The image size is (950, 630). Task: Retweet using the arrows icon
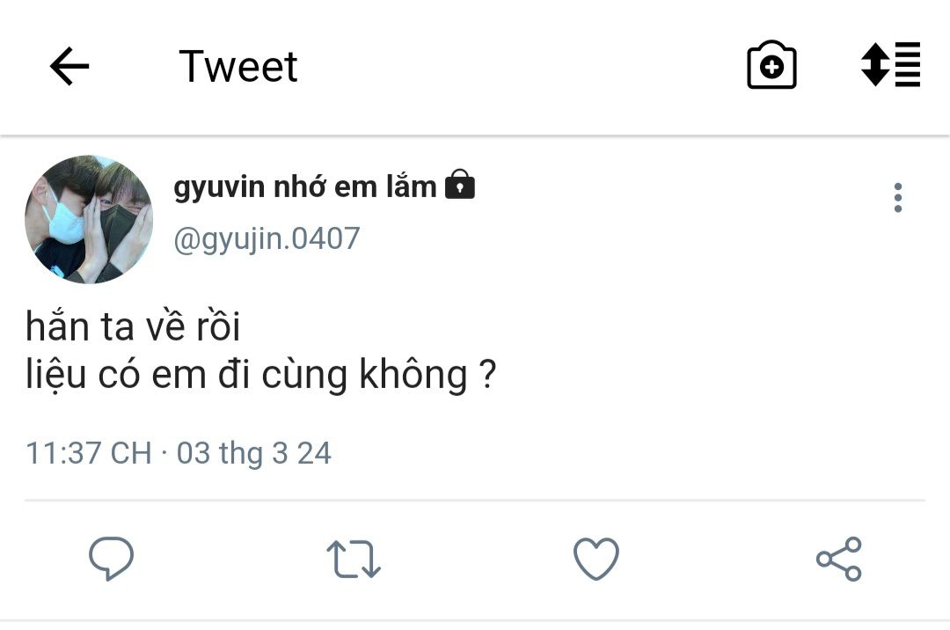click(354, 559)
